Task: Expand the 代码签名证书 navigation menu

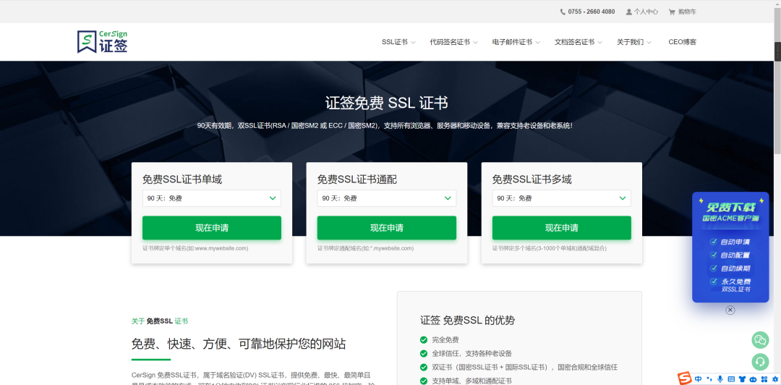Action: coord(453,42)
